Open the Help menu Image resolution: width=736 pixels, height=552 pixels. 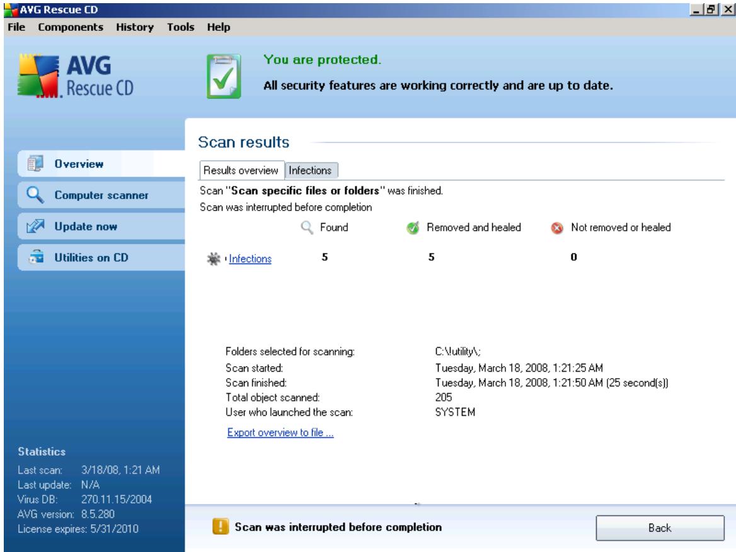219,27
